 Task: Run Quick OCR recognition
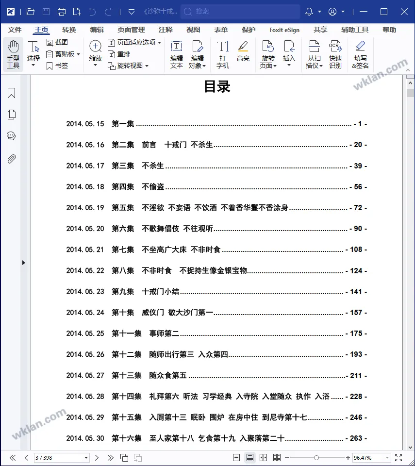click(x=335, y=54)
